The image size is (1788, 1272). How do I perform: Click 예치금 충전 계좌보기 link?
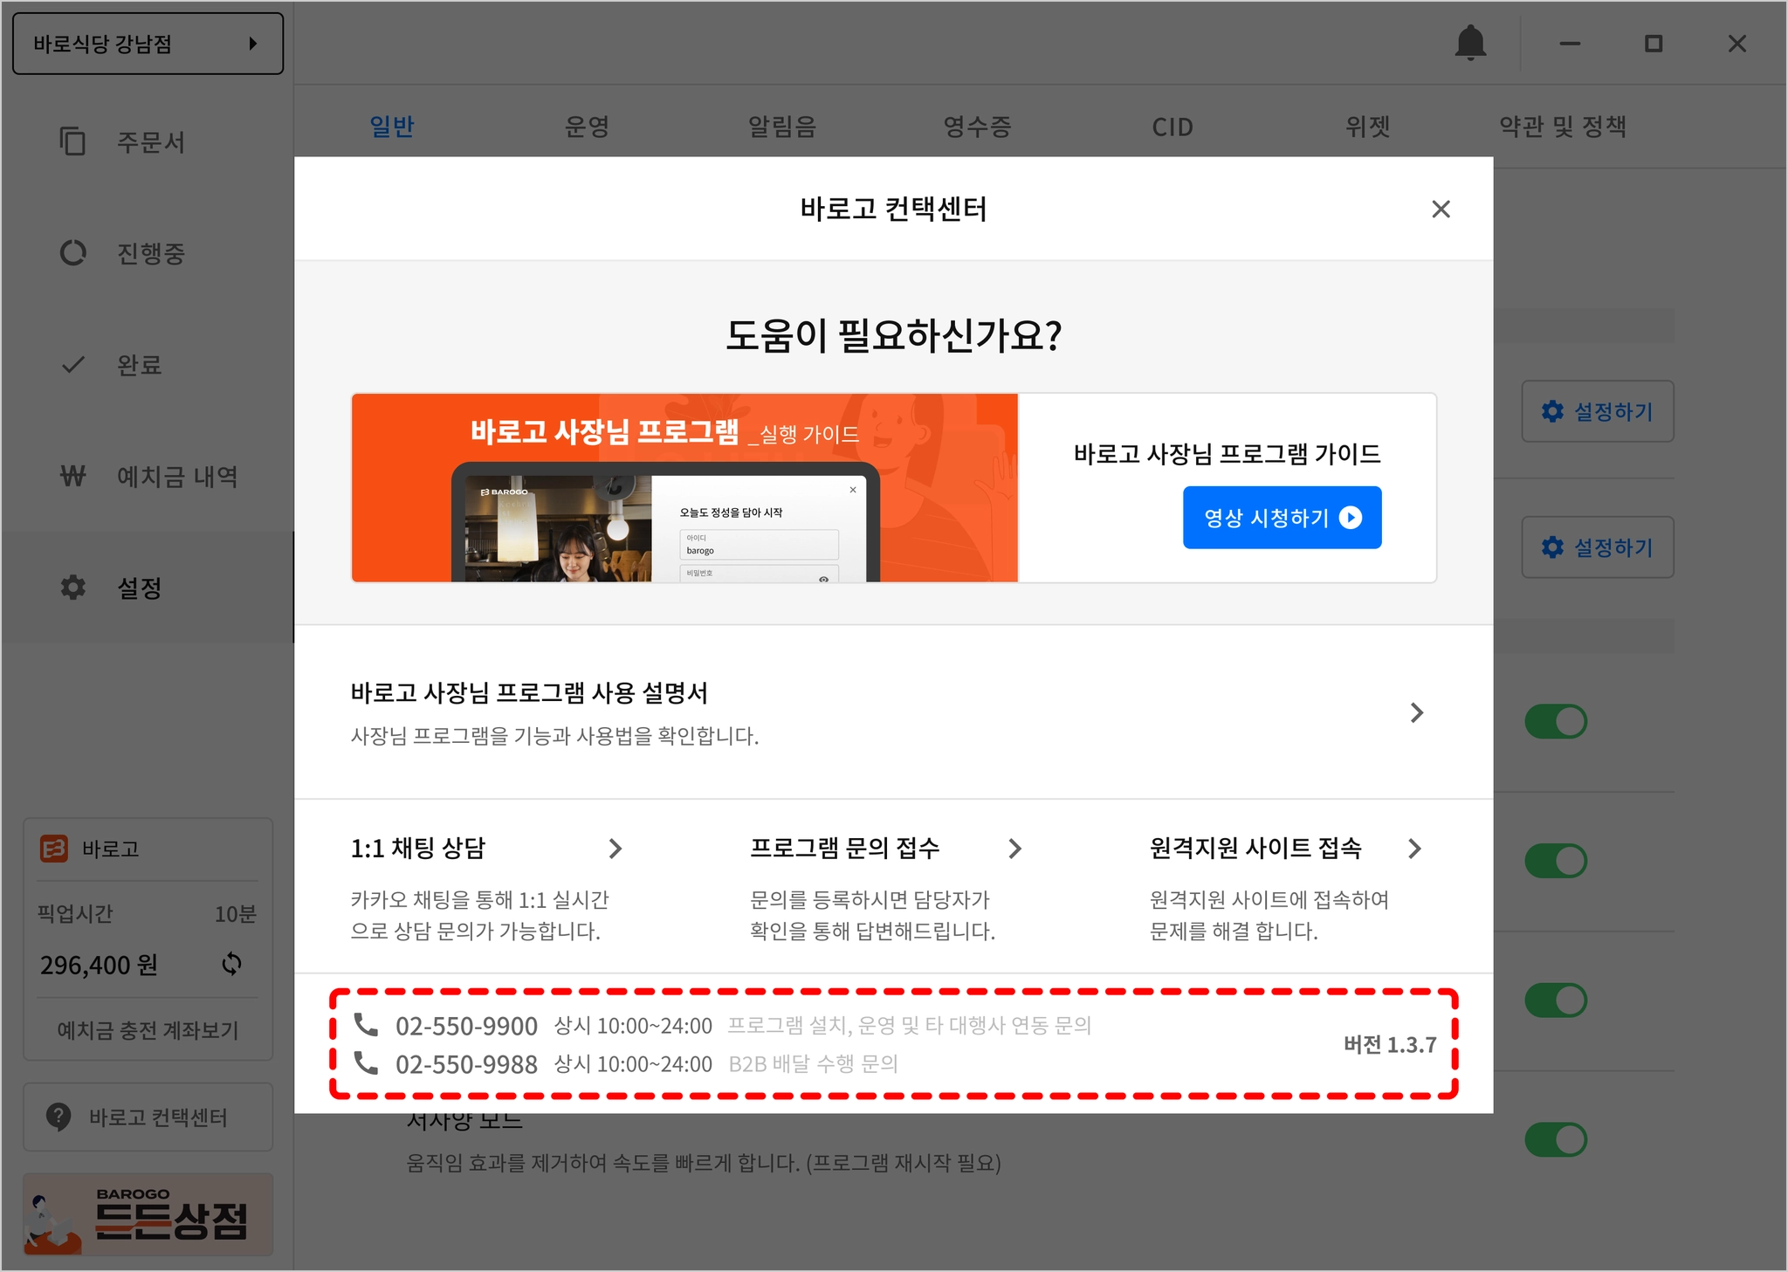[148, 1030]
